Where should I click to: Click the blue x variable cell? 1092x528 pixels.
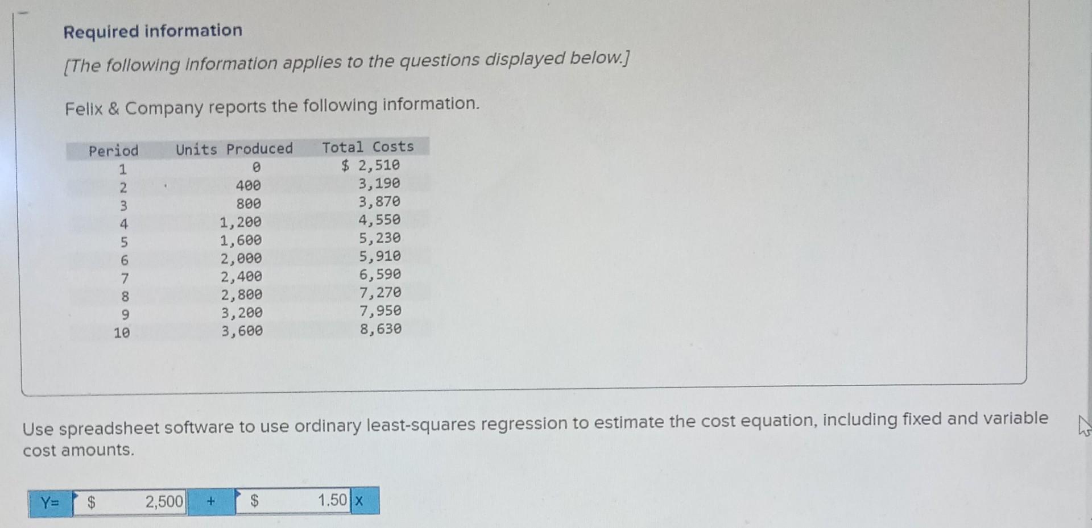[x=359, y=502]
